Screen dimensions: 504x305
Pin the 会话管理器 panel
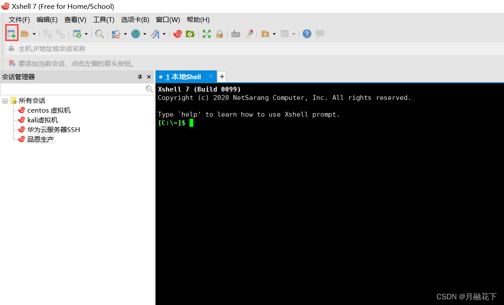[140, 77]
